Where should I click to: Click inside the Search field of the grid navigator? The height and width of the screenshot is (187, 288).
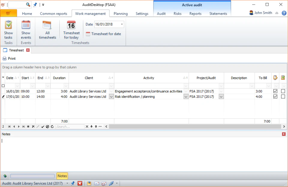tap(70, 127)
